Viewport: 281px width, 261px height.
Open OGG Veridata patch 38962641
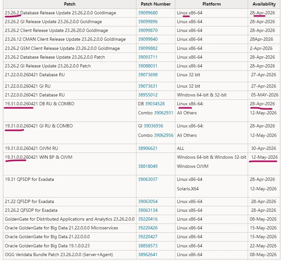[148, 254]
